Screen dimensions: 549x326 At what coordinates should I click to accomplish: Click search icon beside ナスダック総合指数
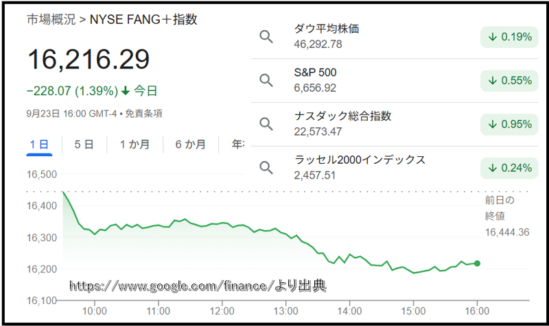click(266, 124)
